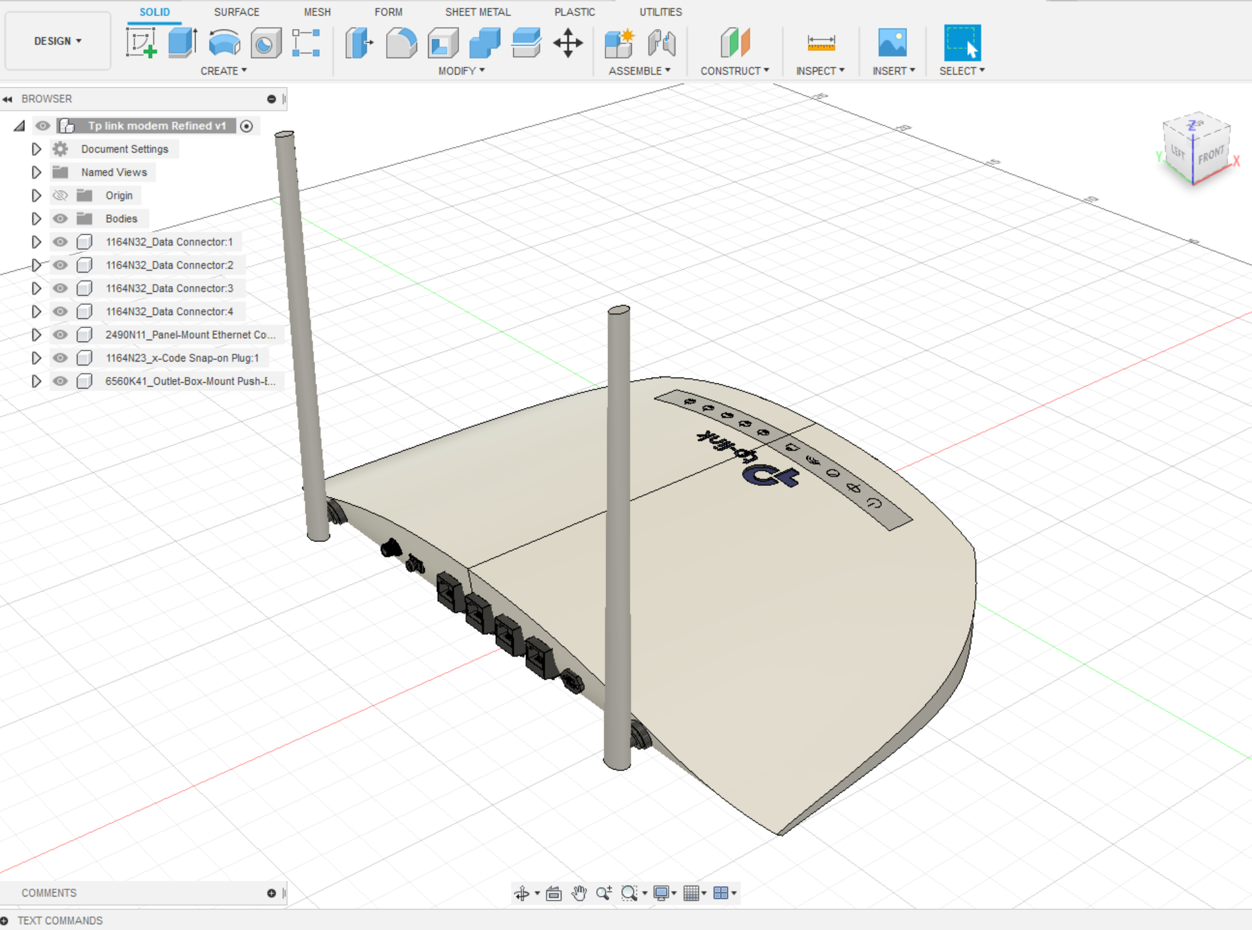The height and width of the screenshot is (930, 1252).
Task: Click the MODIFY menu label
Action: click(461, 71)
